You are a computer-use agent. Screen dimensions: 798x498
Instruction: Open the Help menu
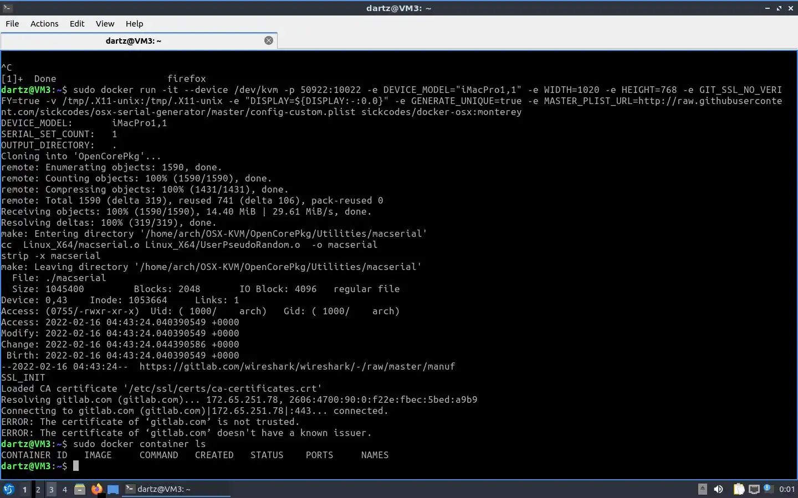[x=134, y=24]
